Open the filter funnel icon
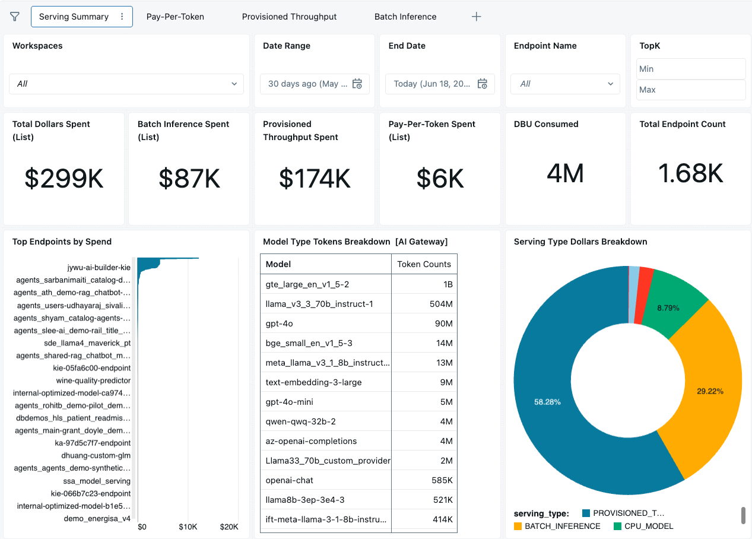The height and width of the screenshot is (539, 752). coord(15,17)
